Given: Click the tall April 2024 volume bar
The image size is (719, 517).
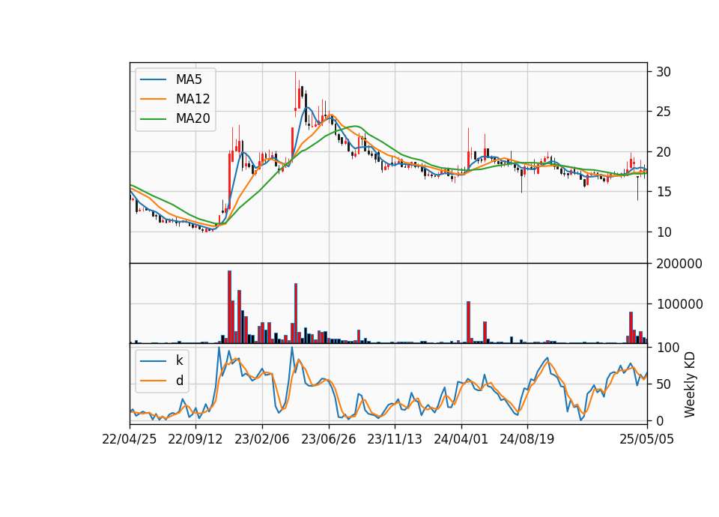Looking at the screenshot, I should pyautogui.click(x=468, y=322).
